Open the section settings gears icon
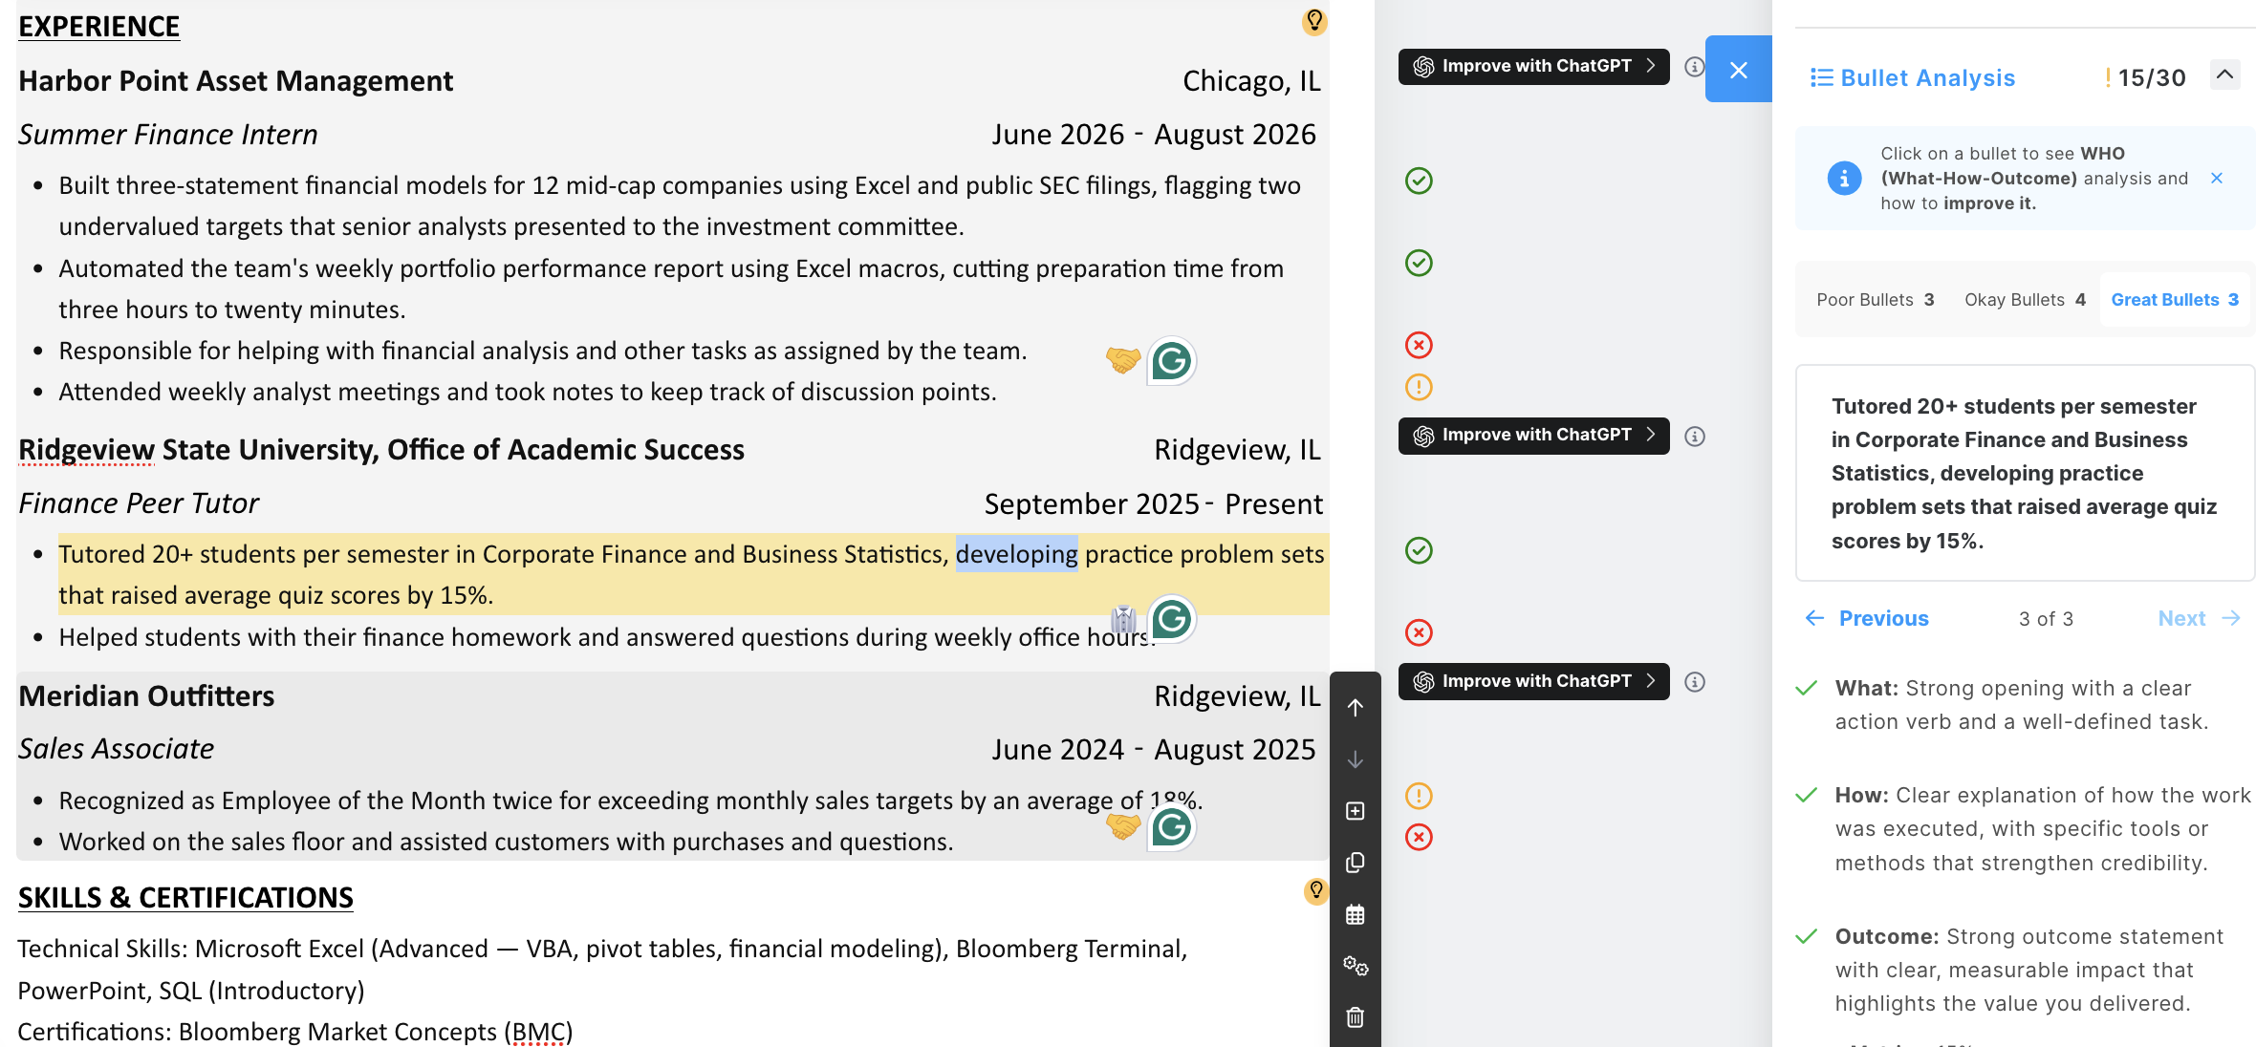The height and width of the screenshot is (1047, 2256). click(1355, 966)
